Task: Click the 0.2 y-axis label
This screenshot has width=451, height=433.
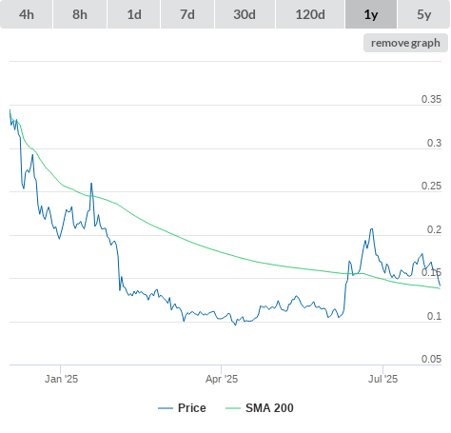Action: (434, 229)
